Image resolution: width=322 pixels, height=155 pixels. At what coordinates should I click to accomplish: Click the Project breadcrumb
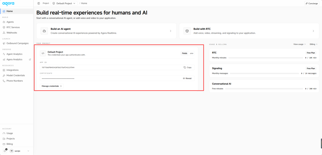[46, 3]
